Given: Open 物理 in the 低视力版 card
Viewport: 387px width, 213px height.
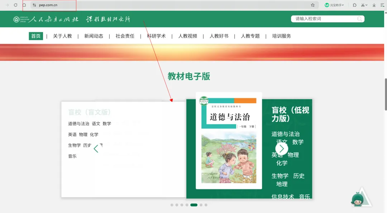Looking at the screenshot, I should (293, 155).
